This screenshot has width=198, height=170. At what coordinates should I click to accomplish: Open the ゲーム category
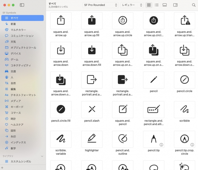pyautogui.click(x=23, y=60)
